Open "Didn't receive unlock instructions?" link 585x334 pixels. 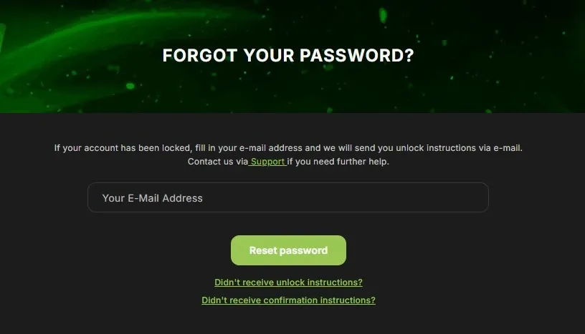tap(288, 283)
